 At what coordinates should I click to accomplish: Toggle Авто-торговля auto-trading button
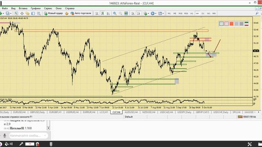click(81, 13)
